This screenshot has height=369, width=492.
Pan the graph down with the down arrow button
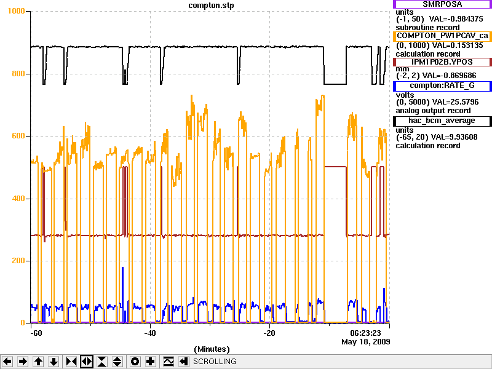[x=54, y=362]
